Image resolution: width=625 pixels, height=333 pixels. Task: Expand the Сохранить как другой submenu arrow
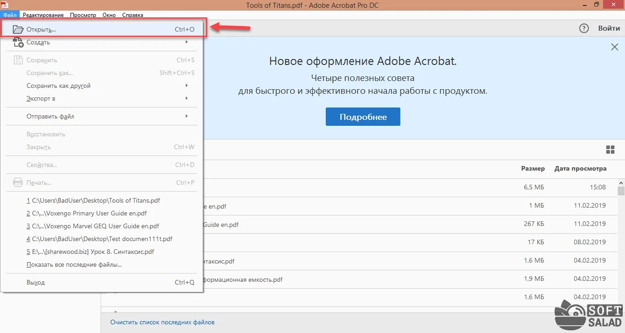click(x=187, y=86)
